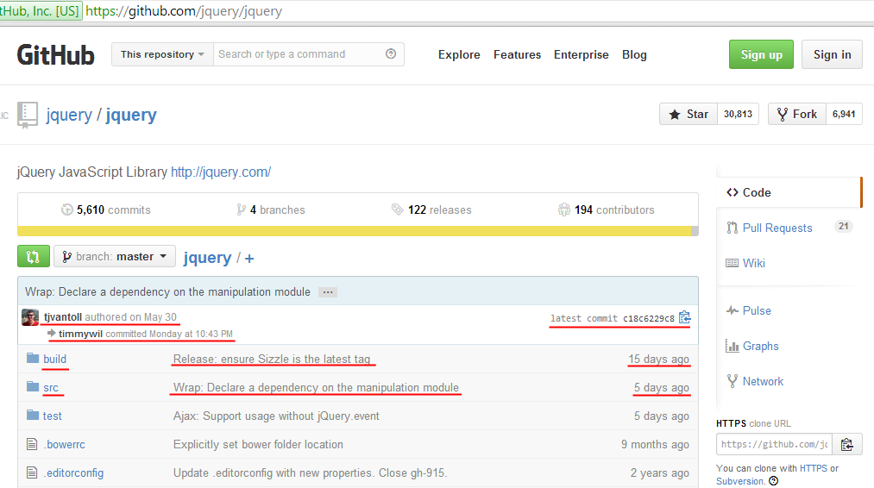874x488 pixels.
Task: Open commit 'Release: ensure Sizzle is the latest tag'
Action: [272, 359]
